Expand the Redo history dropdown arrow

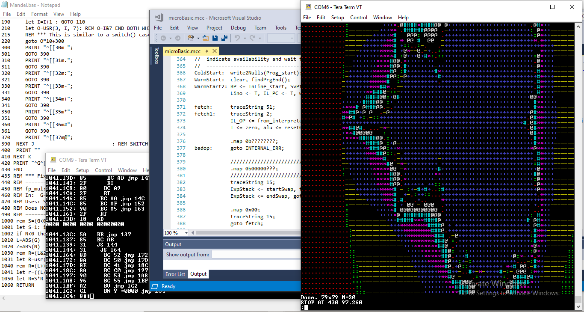tap(260, 38)
